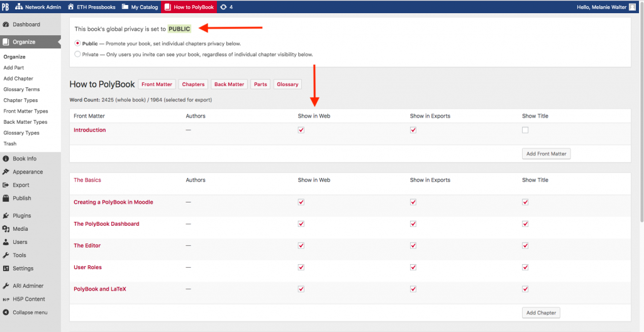Select the Public privacy radio button
Image resolution: width=644 pixels, height=332 pixels.
[77, 43]
